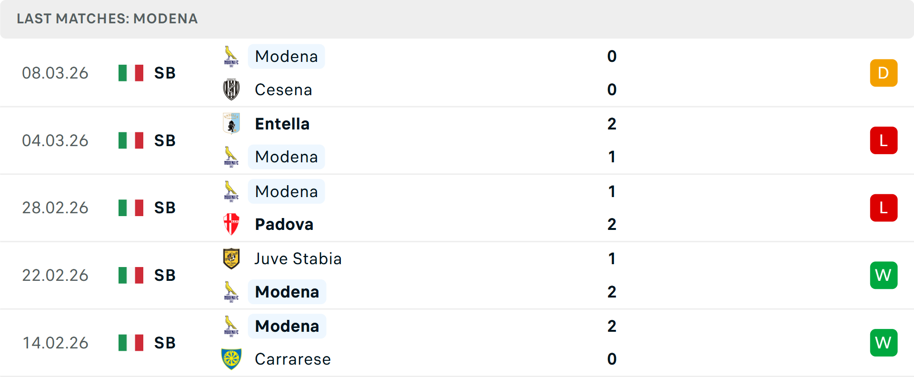Screen dimensions: 914x377
Task: Click Cesena club crest icon
Action: (231, 89)
